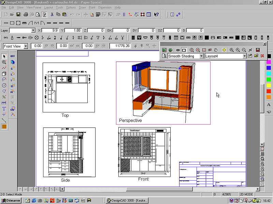The height and width of the screenshot is (204, 273).
Task: Click the Dimension tool in the left toolbox
Action: coord(4,103)
